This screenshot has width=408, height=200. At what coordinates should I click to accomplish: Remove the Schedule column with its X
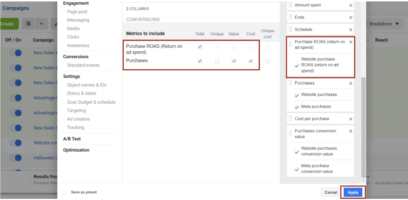coord(351,29)
